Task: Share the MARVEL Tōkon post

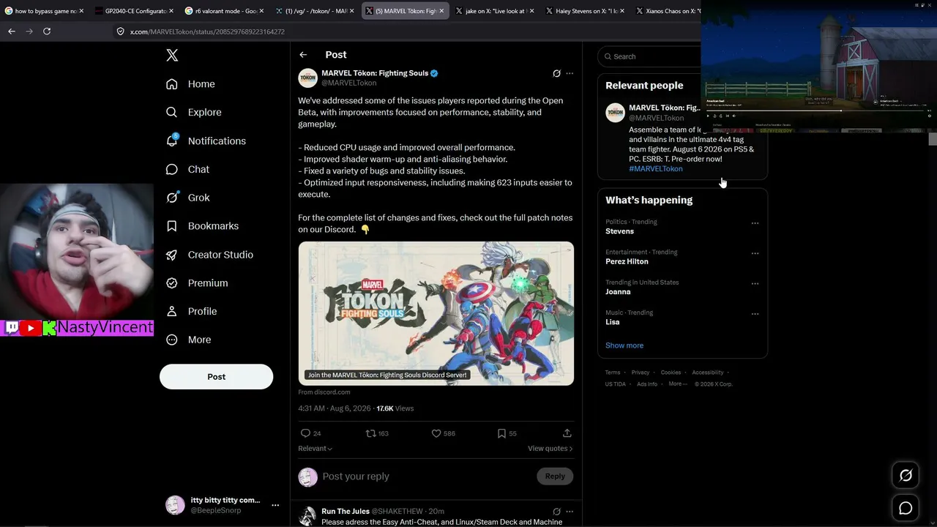Action: point(567,433)
